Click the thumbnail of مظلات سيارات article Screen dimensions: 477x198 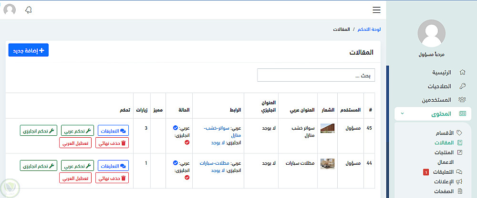[x=328, y=163]
